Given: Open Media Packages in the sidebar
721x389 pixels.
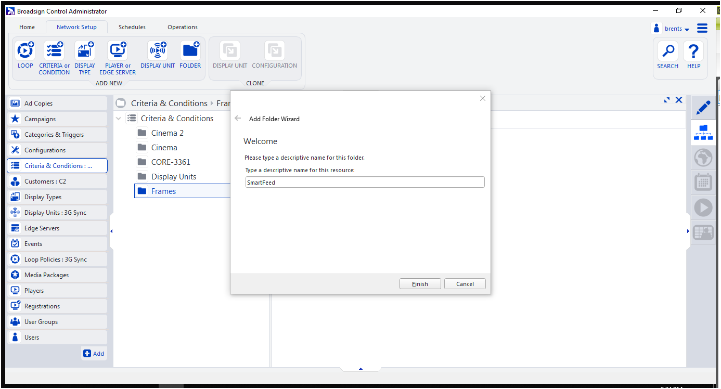Looking at the screenshot, I should click(x=46, y=275).
